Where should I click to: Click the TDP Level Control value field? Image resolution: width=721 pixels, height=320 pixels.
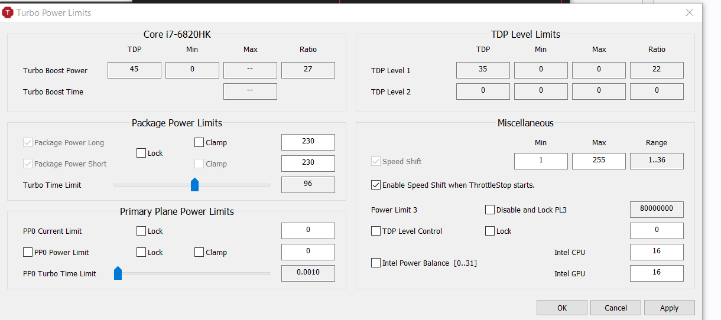point(657,230)
